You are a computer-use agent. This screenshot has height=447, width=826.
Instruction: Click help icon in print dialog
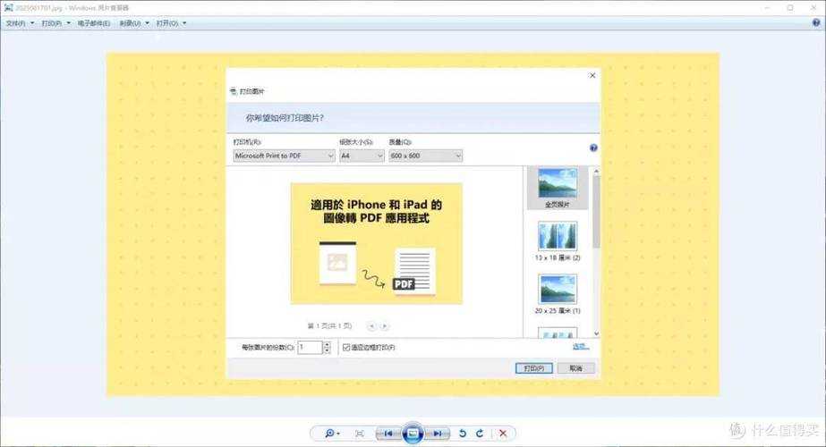[593, 148]
